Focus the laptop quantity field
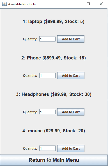Image resolution: width=108 pixels, height=166 pixels. 47,39
